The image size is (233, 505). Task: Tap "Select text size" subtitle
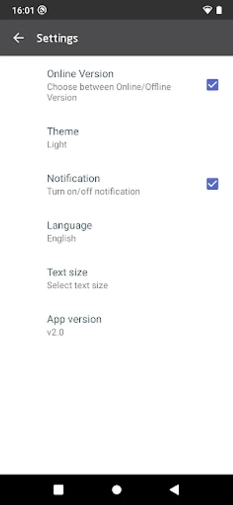point(77,286)
